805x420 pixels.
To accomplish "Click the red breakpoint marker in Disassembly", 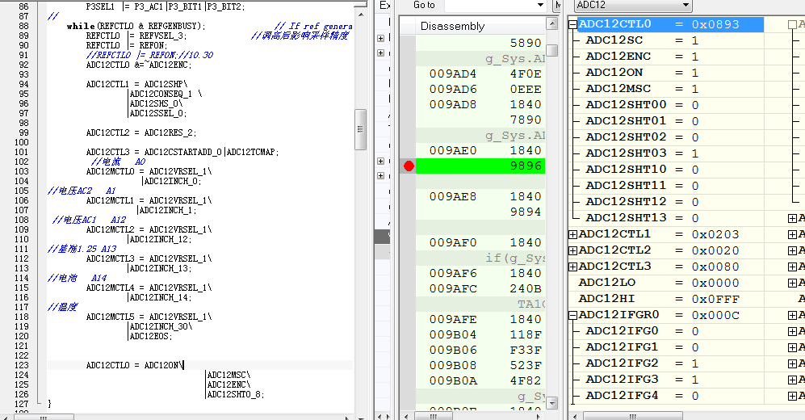I will [x=409, y=166].
